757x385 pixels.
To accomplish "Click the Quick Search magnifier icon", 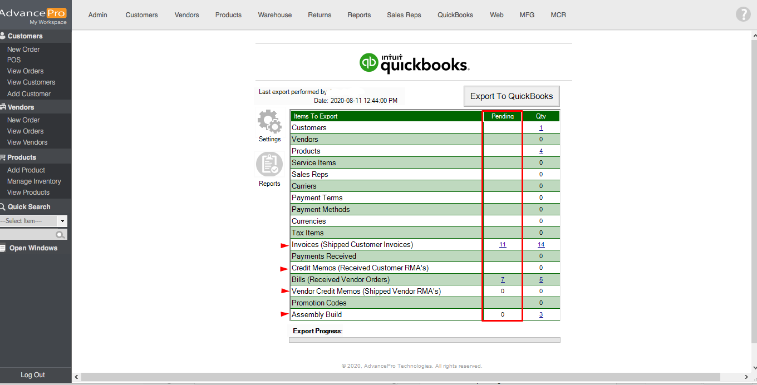I will (x=60, y=235).
